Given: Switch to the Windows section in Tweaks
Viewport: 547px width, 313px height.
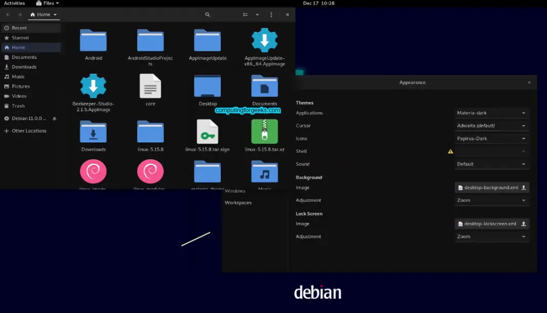Looking at the screenshot, I should 235,190.
